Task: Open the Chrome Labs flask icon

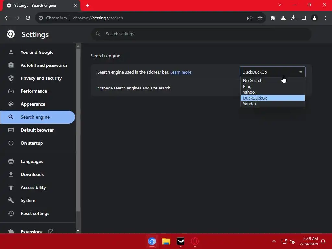Action: (283, 18)
